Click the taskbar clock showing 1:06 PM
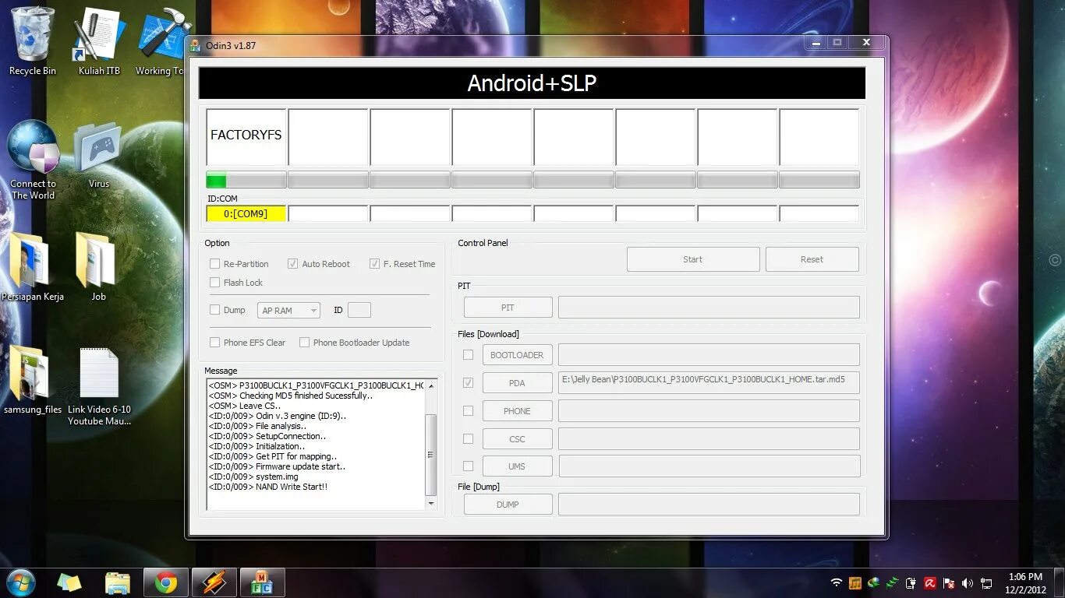The height and width of the screenshot is (598, 1065). [x=1025, y=582]
